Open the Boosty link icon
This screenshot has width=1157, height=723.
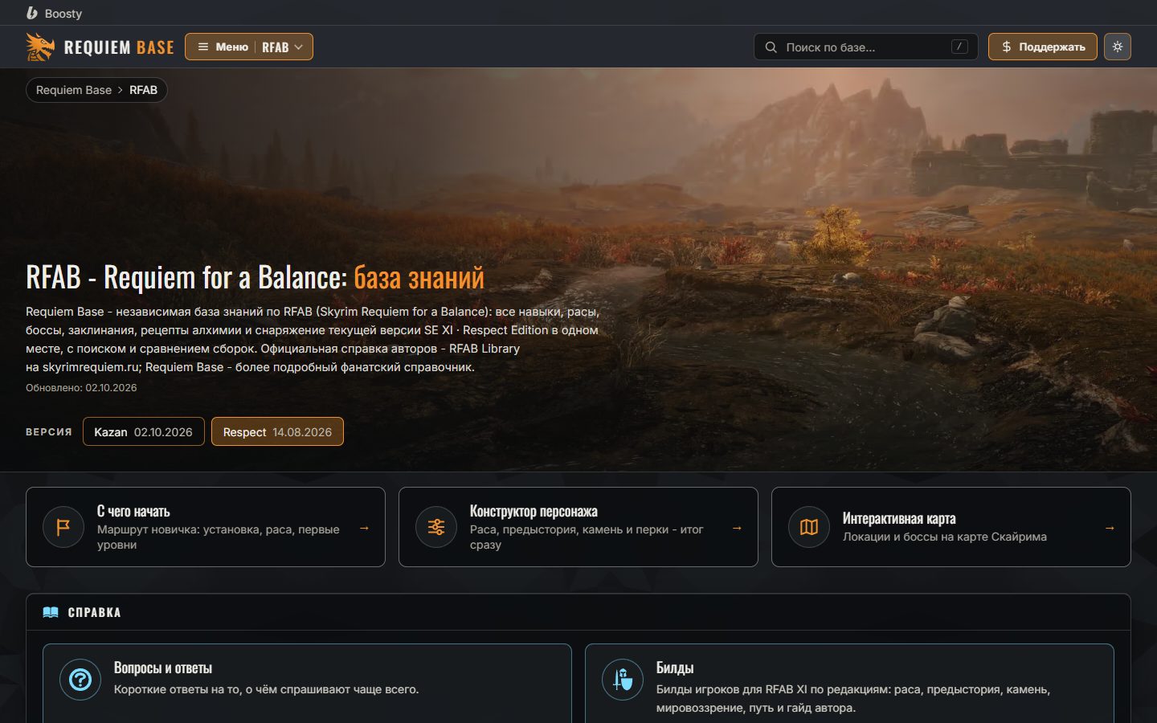click(x=32, y=13)
